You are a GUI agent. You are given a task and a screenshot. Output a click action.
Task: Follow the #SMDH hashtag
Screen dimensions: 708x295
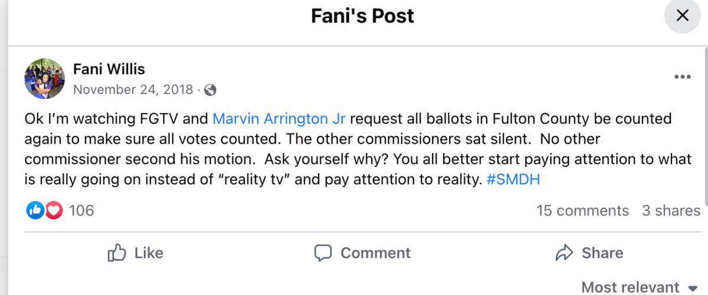(513, 179)
